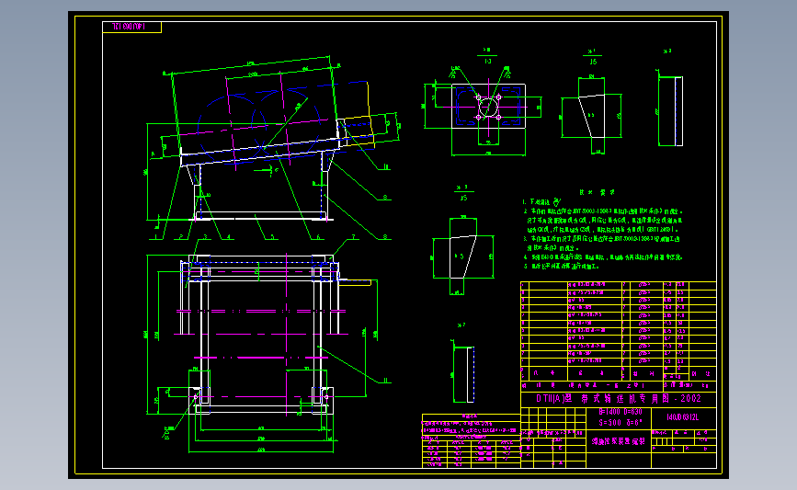Click the "B=1400 D=630" parameter text
Viewport: 797px width, 490px height.
(x=621, y=412)
